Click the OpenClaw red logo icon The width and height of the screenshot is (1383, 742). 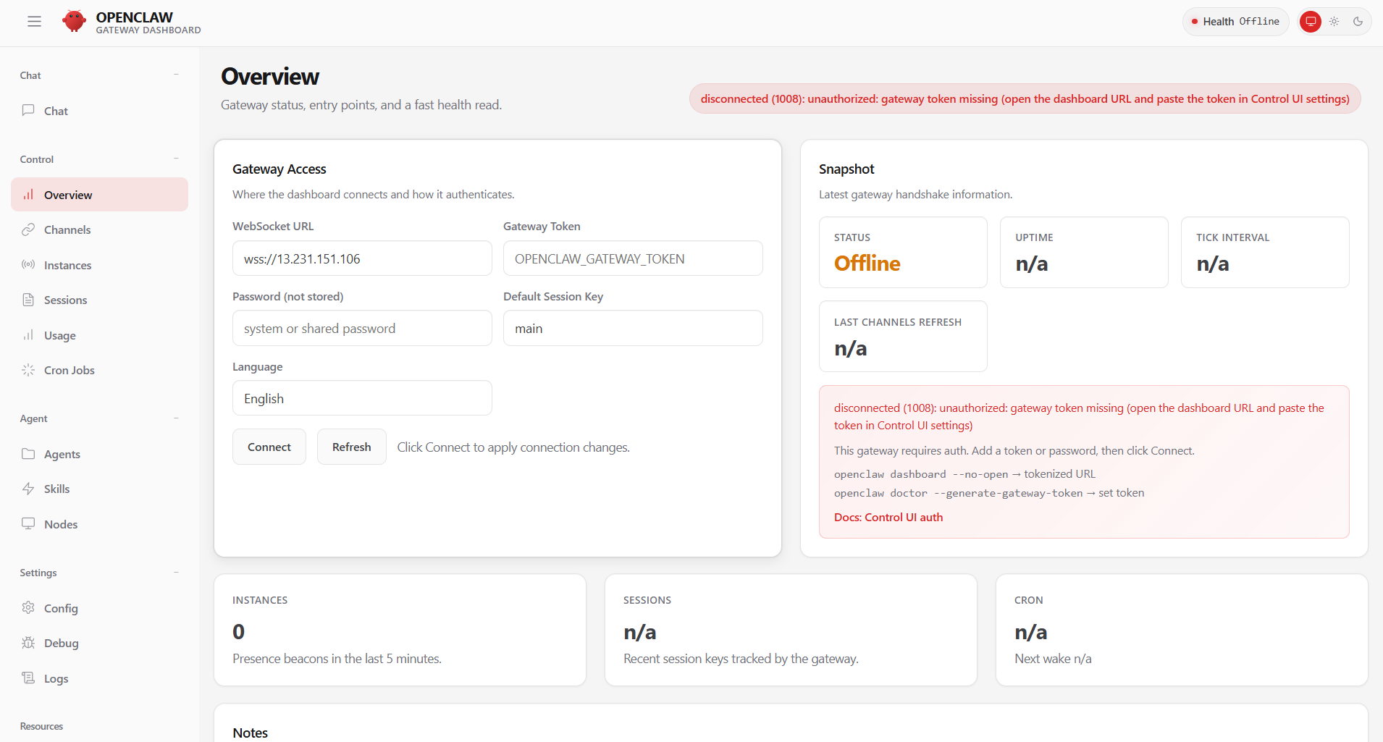click(74, 22)
